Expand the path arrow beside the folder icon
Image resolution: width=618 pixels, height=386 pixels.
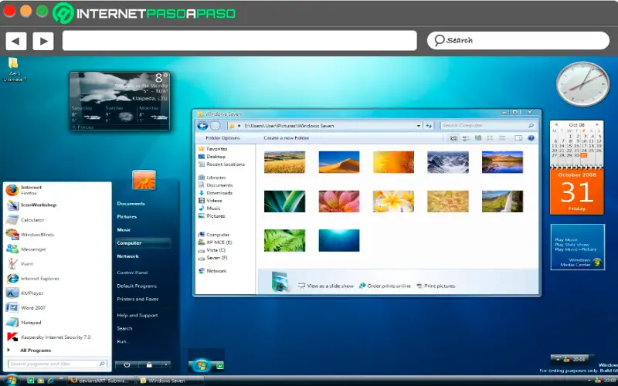click(x=239, y=126)
